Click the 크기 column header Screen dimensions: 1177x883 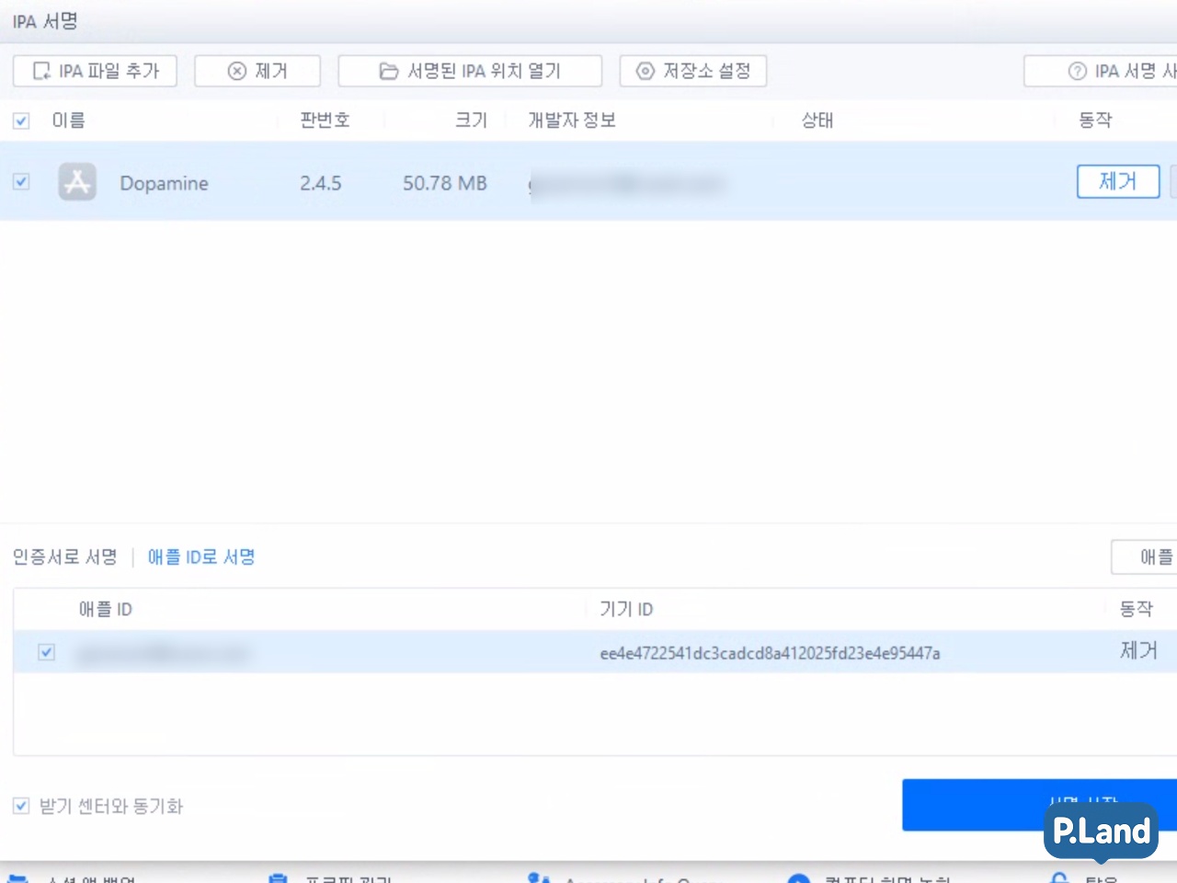pyautogui.click(x=471, y=120)
